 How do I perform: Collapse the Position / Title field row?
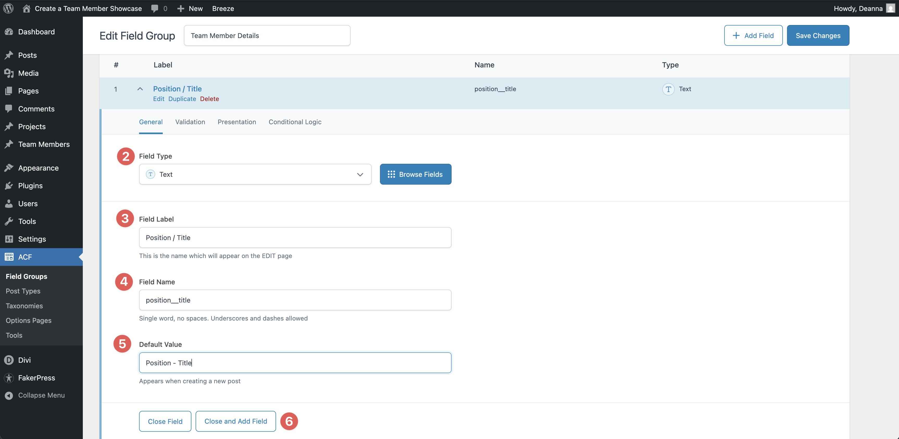click(140, 89)
